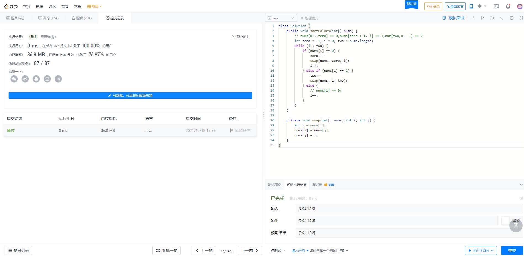The width and height of the screenshot is (524, 256).
Task: Share result via WeChat icon
Action: point(14,79)
